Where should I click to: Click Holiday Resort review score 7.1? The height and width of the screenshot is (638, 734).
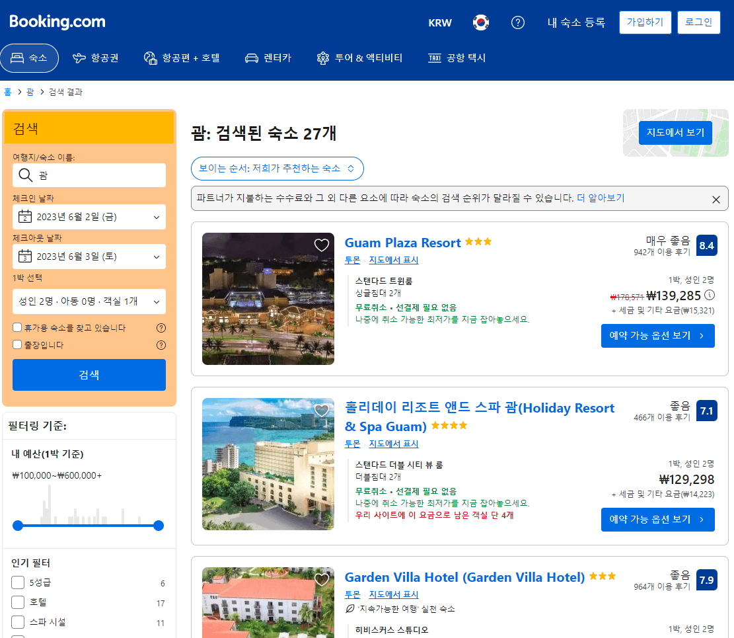tap(706, 411)
